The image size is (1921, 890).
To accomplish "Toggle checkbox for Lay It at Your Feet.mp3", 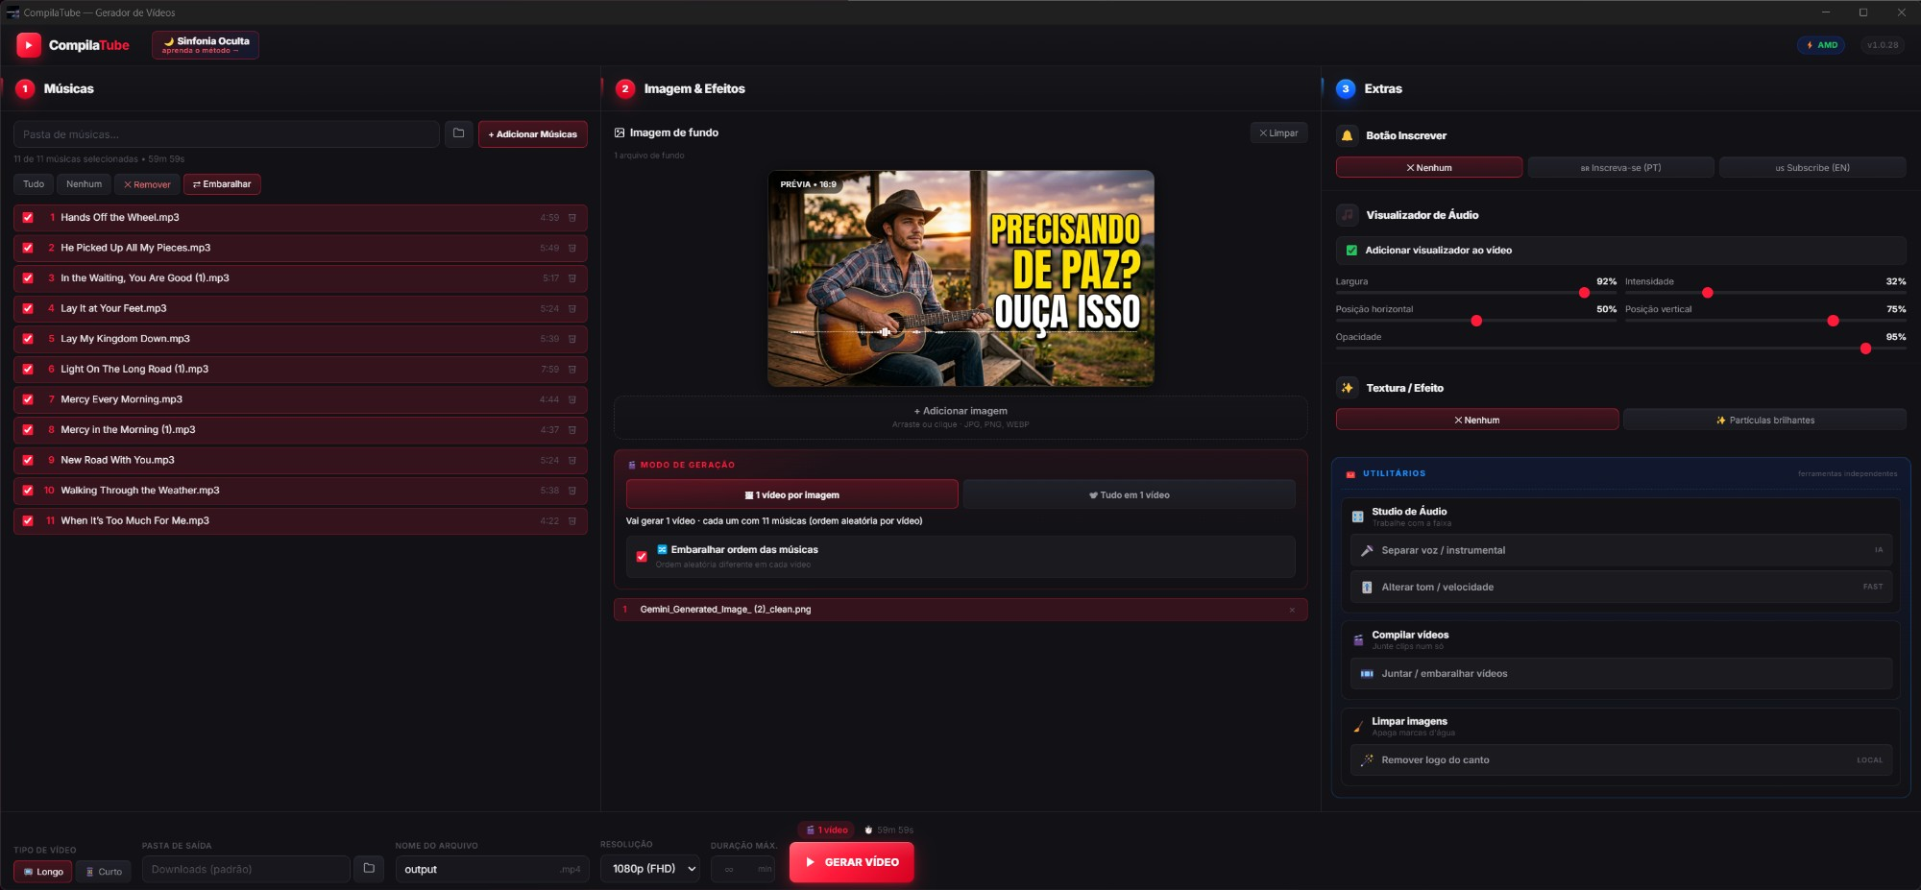I will [x=28, y=309].
